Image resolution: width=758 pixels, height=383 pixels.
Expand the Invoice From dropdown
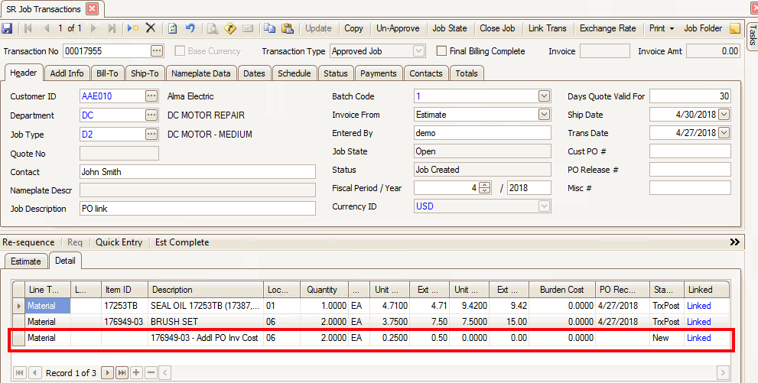pyautogui.click(x=544, y=115)
